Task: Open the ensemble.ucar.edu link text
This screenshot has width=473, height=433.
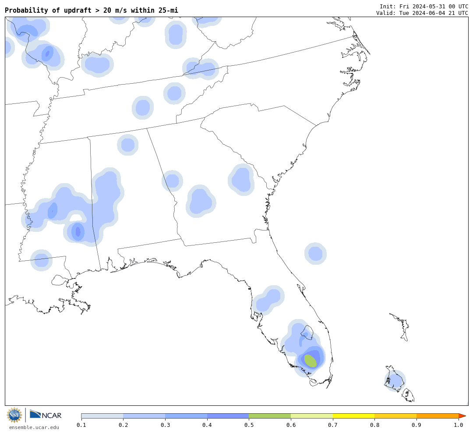Action: click(34, 427)
